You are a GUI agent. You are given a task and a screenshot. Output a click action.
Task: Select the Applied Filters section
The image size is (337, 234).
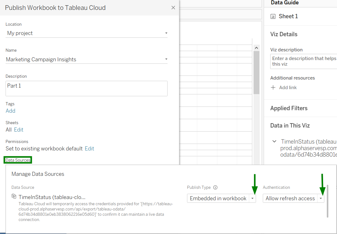tap(289, 108)
